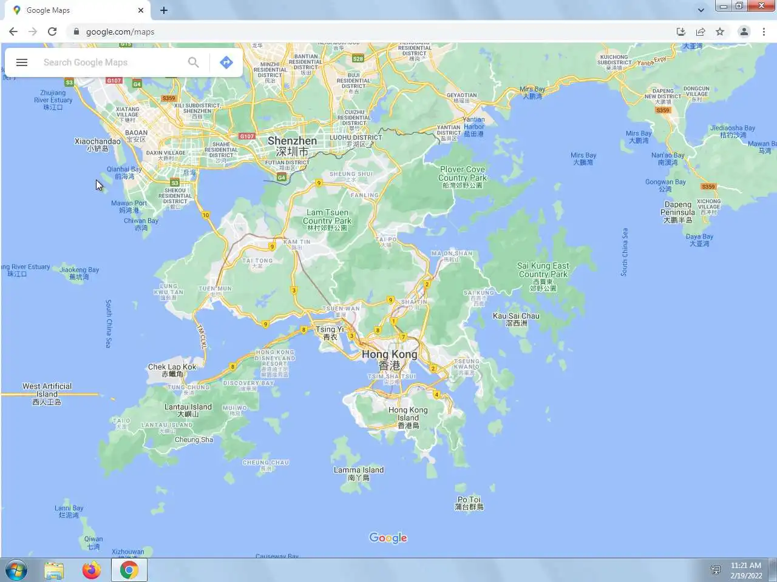Image resolution: width=777 pixels, height=582 pixels.
Task: Click the Gongwan Bay label
Action: 665,185
